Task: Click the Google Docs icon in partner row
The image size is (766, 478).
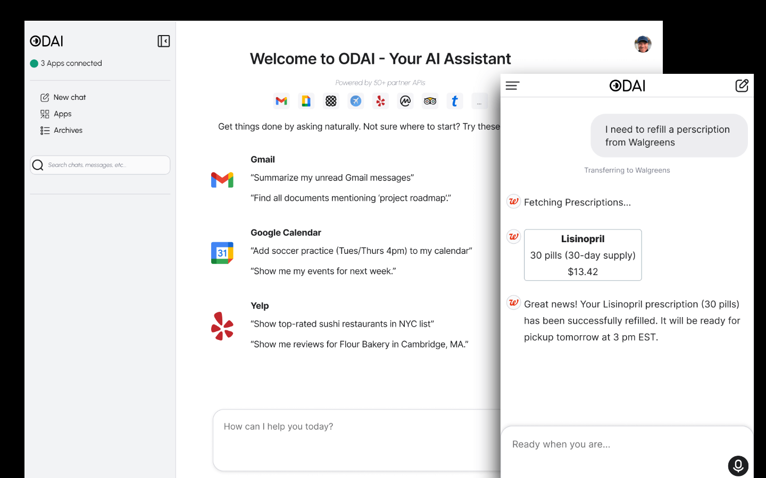Action: pos(306,101)
